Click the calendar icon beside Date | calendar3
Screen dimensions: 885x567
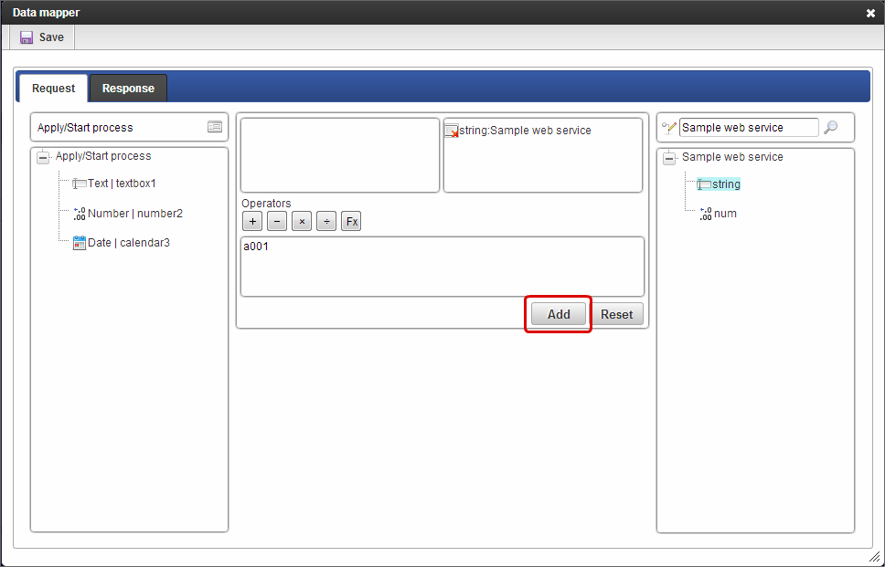point(80,243)
